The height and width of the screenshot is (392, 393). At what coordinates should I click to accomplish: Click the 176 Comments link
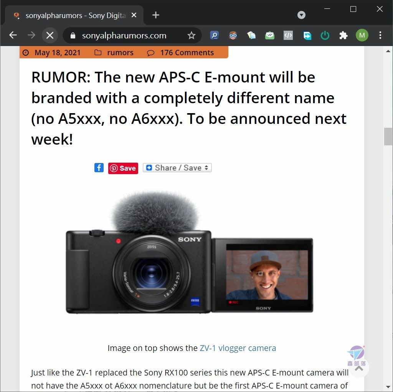click(187, 53)
